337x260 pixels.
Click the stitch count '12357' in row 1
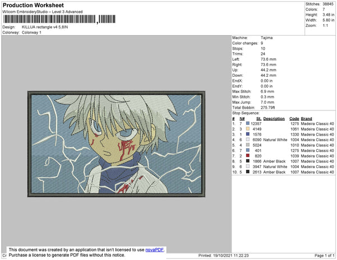(x=256, y=124)
